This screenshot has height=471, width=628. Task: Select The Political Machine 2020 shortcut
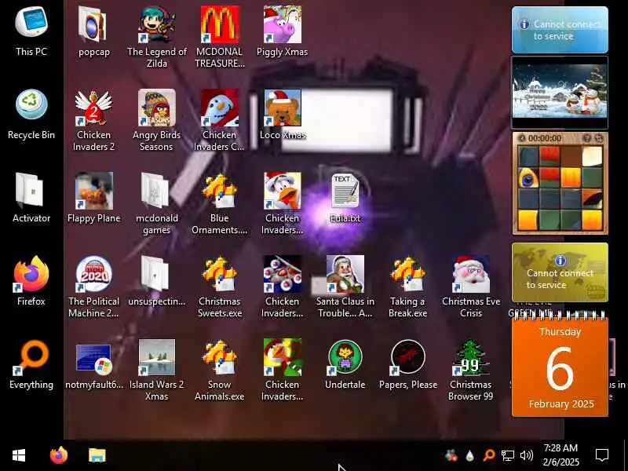tap(94, 287)
